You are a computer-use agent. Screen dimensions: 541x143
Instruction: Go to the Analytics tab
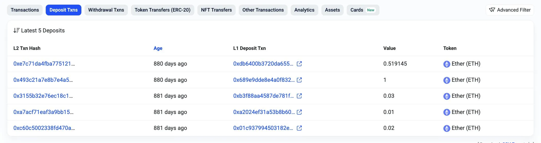[x=304, y=10]
